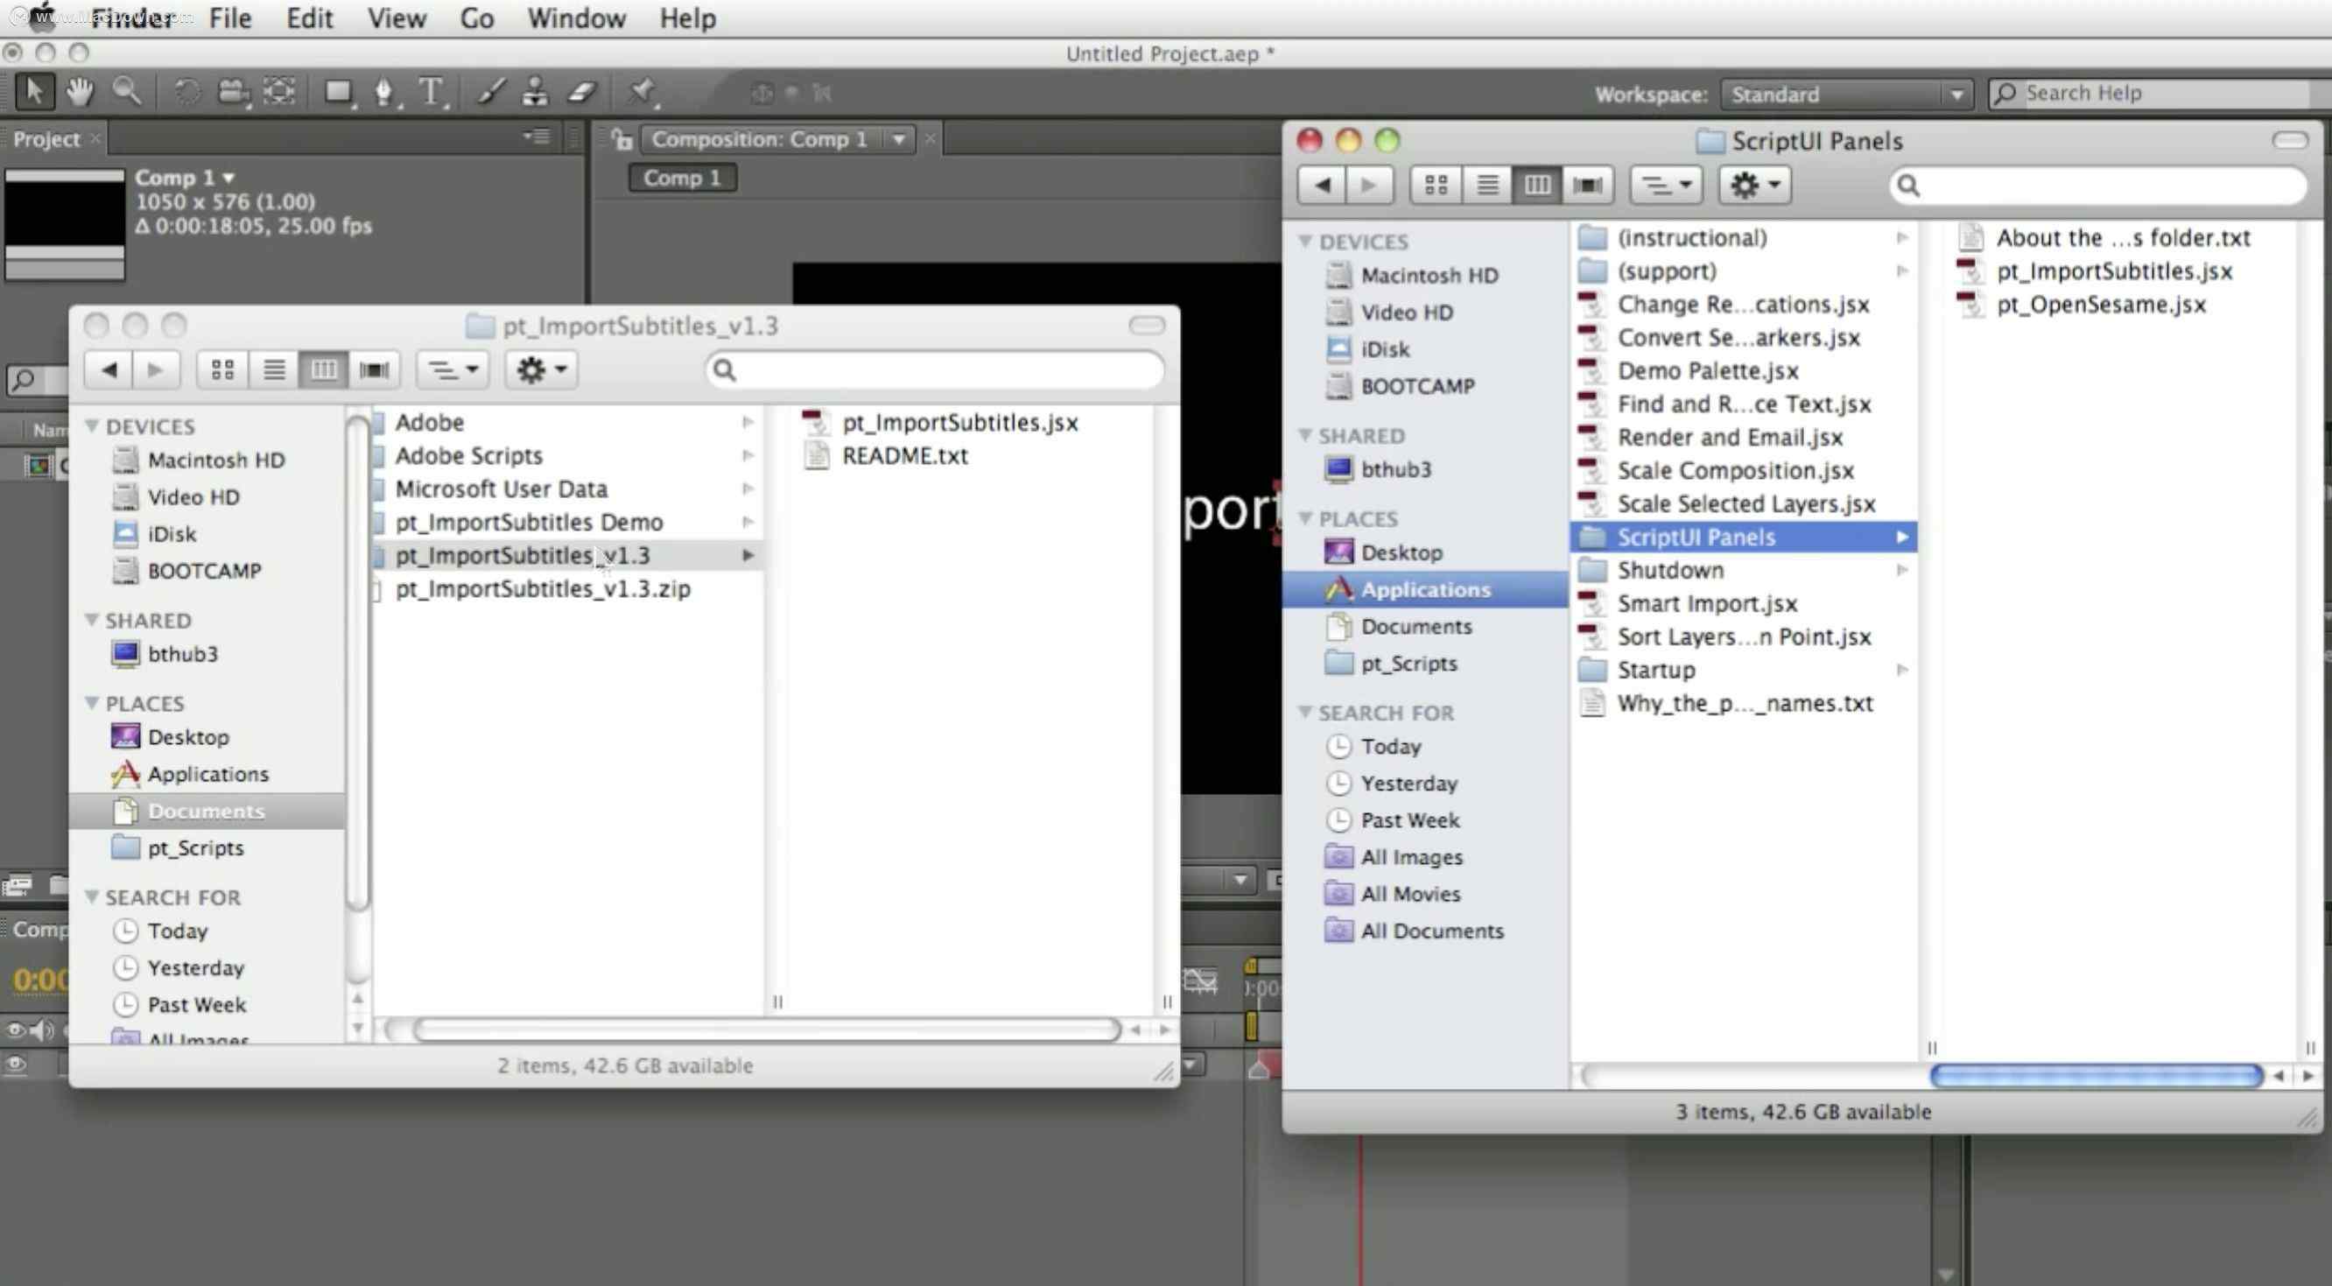
Task: Select the Rotation tool in After Effects toolbar
Action: coord(186,93)
